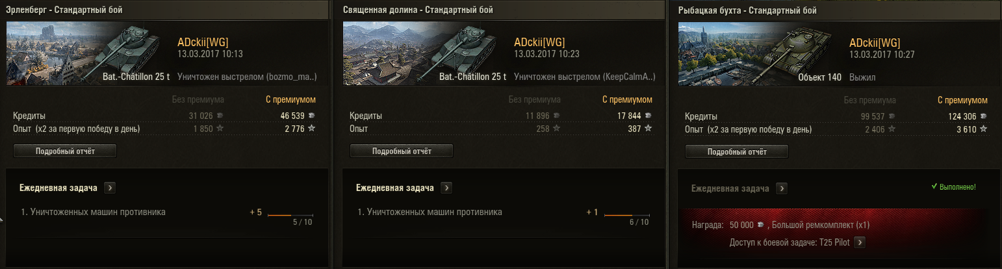Click Священная долина map thumbnail
1002x269 pixels.
click(x=383, y=55)
